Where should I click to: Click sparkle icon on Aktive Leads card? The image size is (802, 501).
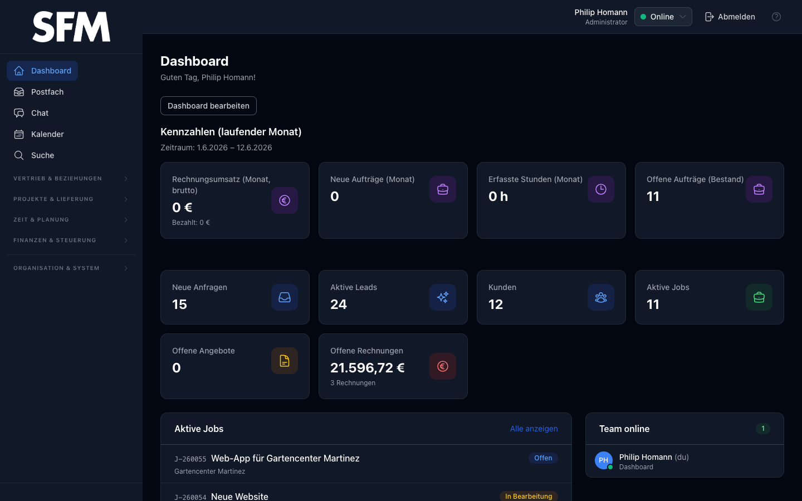click(x=443, y=297)
